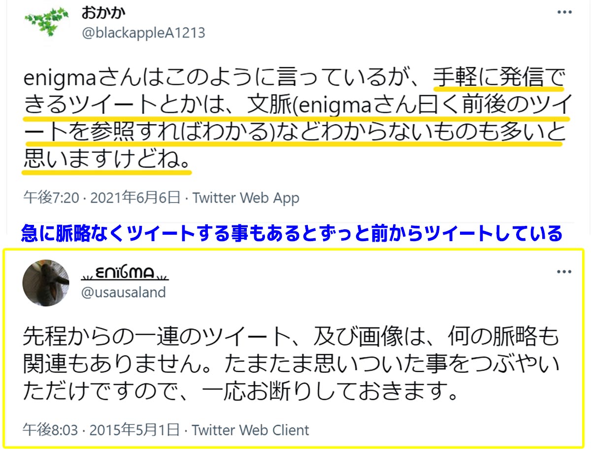
Task: Click ENIGMA's round rabbit profile picture
Action: 46,283
